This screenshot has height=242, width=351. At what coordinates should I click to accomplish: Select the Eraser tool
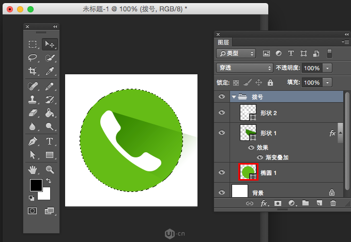(x=33, y=113)
